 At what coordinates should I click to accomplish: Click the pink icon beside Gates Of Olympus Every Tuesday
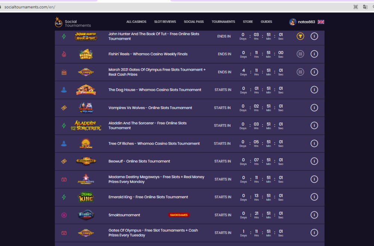pyautogui.click(x=64, y=233)
